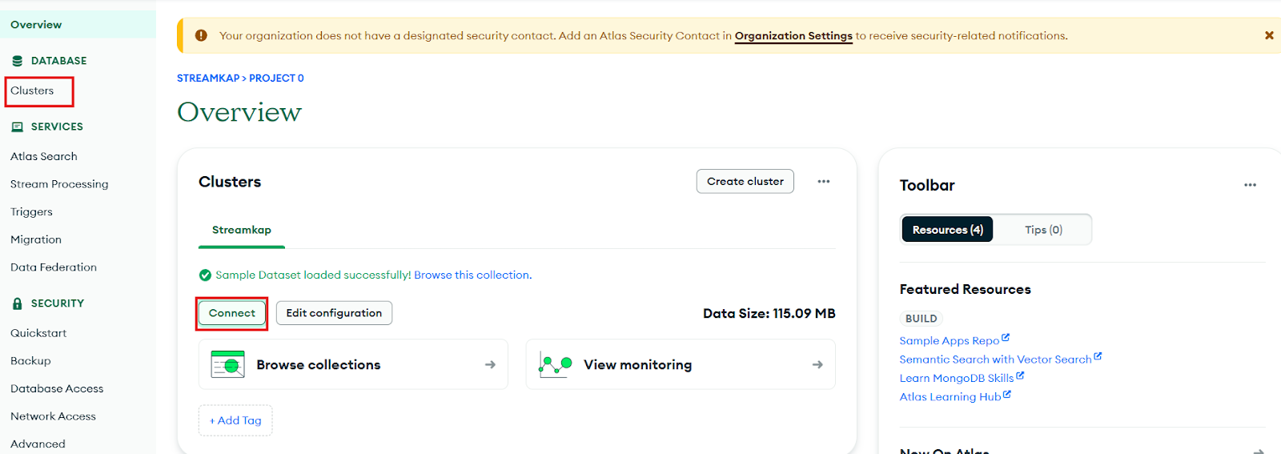The height and width of the screenshot is (454, 1281).
Task: Click the Browse collections icon
Action: click(228, 364)
